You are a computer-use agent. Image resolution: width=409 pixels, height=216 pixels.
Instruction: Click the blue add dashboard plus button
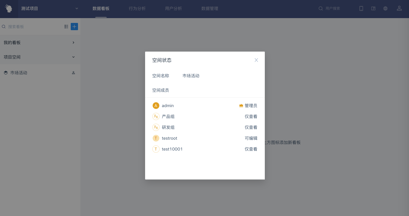click(x=74, y=27)
